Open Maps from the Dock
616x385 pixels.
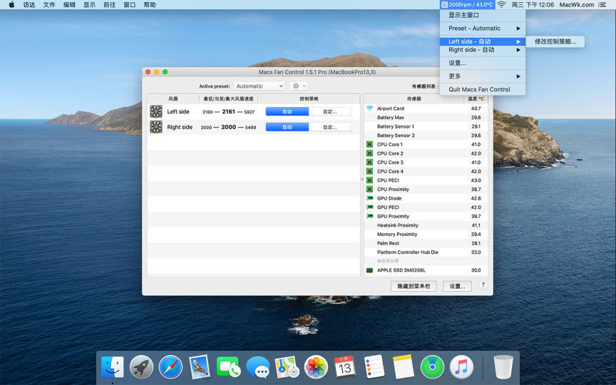tap(287, 366)
